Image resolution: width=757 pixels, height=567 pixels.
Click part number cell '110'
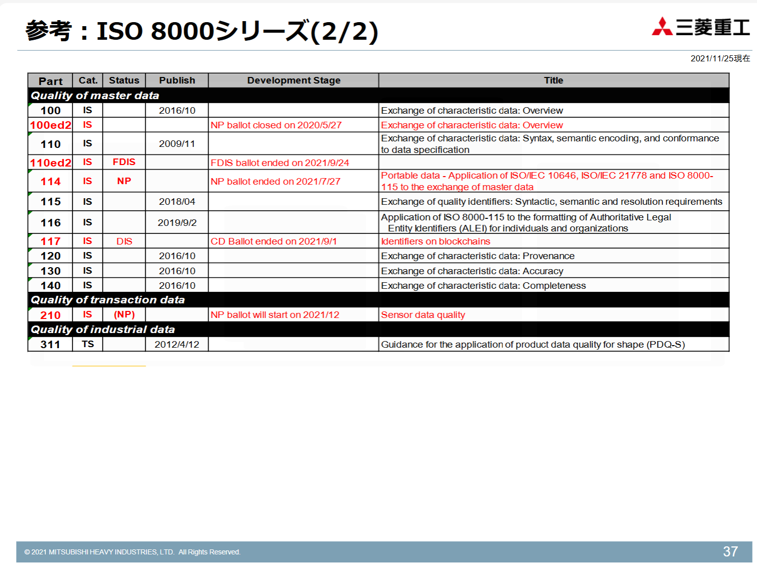click(50, 144)
